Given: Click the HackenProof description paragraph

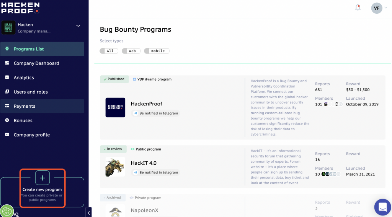Looking at the screenshot, I should point(280,107).
